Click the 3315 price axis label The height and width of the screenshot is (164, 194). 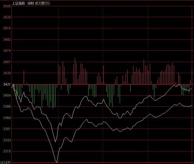[x=7, y=151]
